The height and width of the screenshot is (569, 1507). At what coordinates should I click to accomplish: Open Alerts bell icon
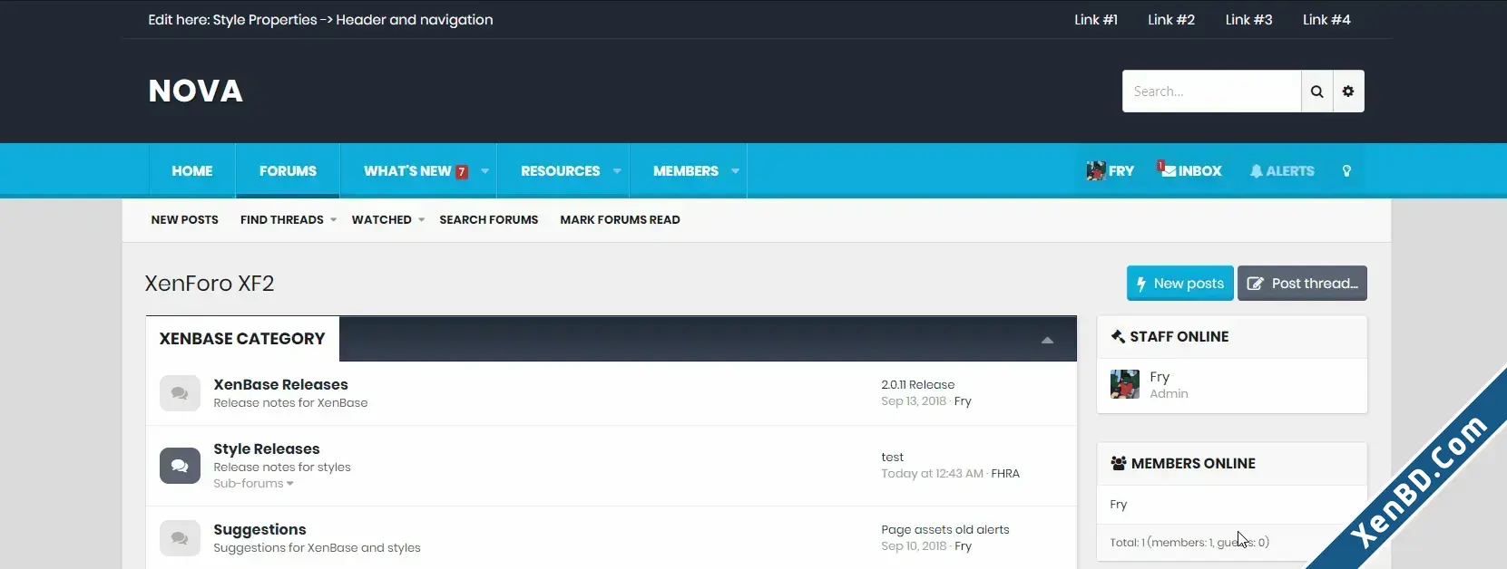(1256, 171)
